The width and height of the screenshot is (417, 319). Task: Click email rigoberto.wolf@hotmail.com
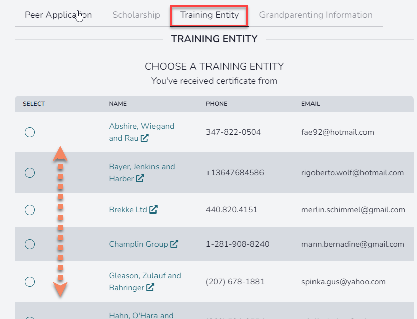coord(353,173)
